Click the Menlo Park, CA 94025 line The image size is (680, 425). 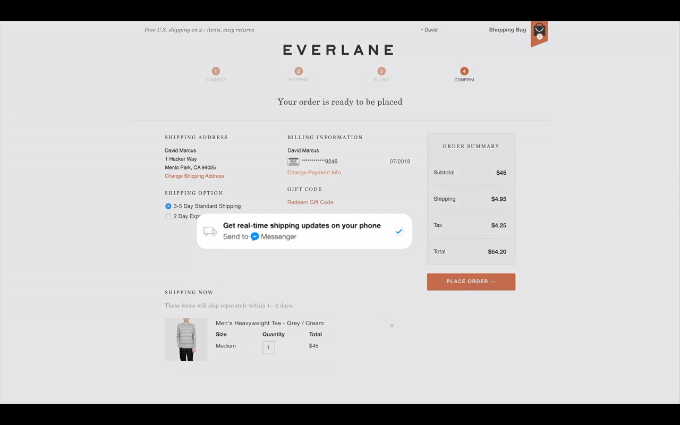point(190,167)
